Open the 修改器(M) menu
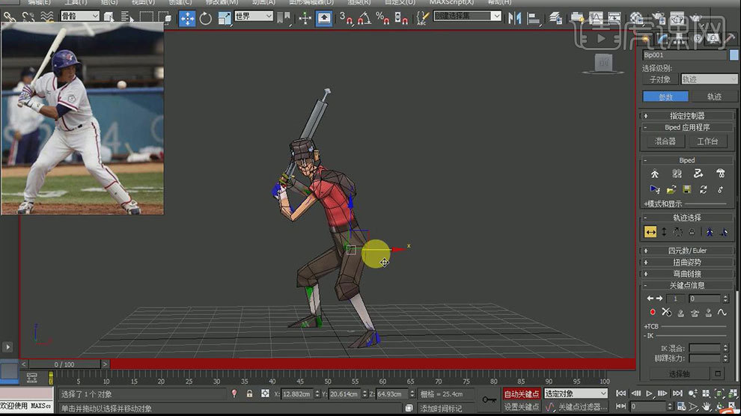Viewport: 741px width, 416px height. coord(222,2)
